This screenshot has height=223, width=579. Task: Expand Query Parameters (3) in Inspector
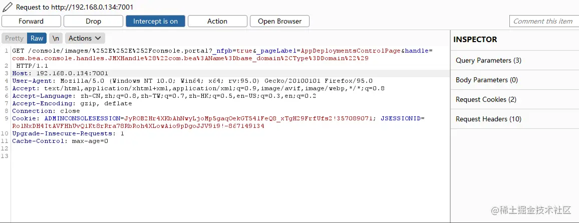[515, 60]
